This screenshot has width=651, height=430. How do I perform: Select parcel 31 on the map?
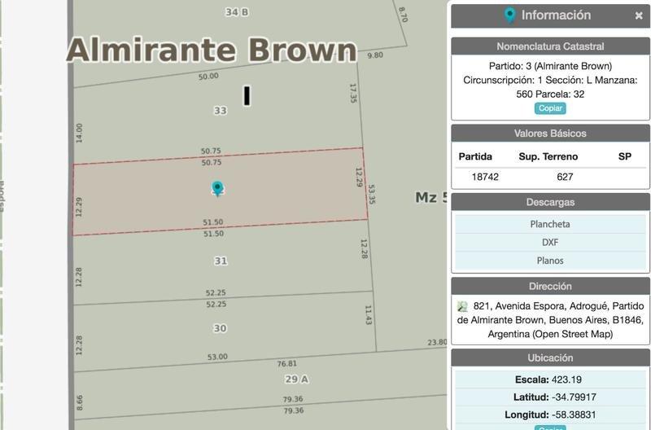click(220, 261)
